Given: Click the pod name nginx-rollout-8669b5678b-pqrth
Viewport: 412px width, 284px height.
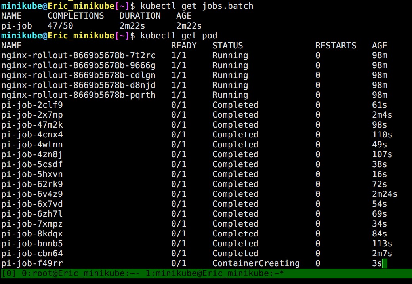Looking at the screenshot, I should pyautogui.click(x=78, y=95).
